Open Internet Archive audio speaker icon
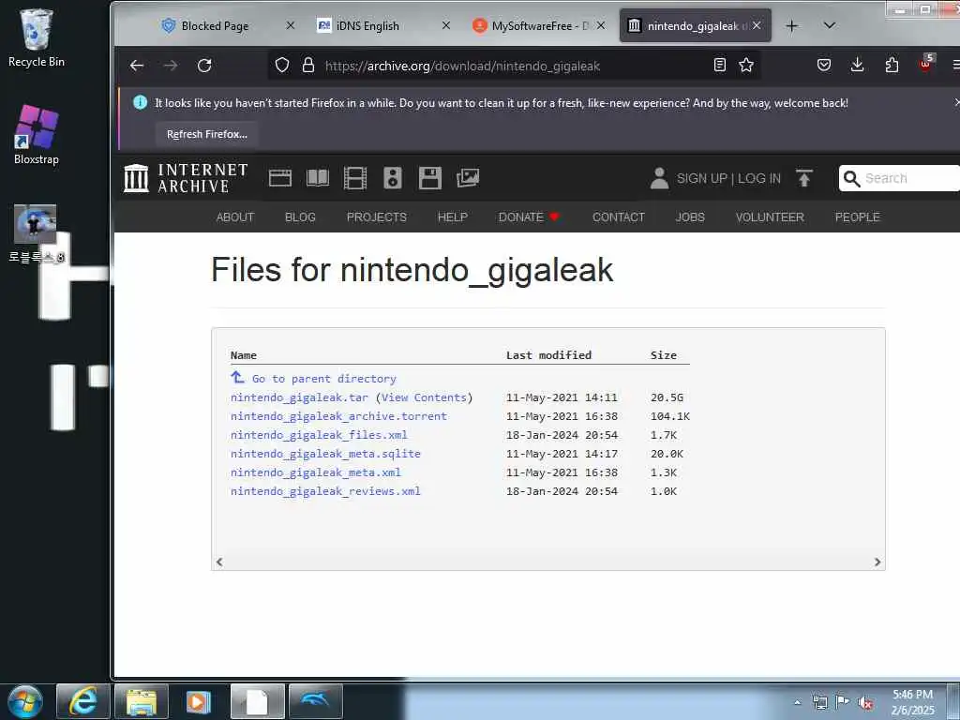This screenshot has width=960, height=720. [x=393, y=178]
